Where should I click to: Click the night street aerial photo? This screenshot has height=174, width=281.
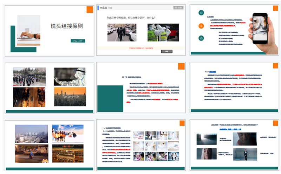pyautogui.click(x=29, y=97)
